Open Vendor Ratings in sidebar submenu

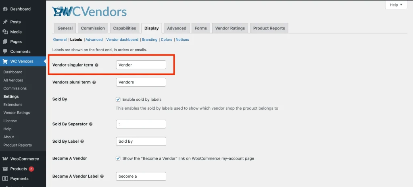point(17,113)
